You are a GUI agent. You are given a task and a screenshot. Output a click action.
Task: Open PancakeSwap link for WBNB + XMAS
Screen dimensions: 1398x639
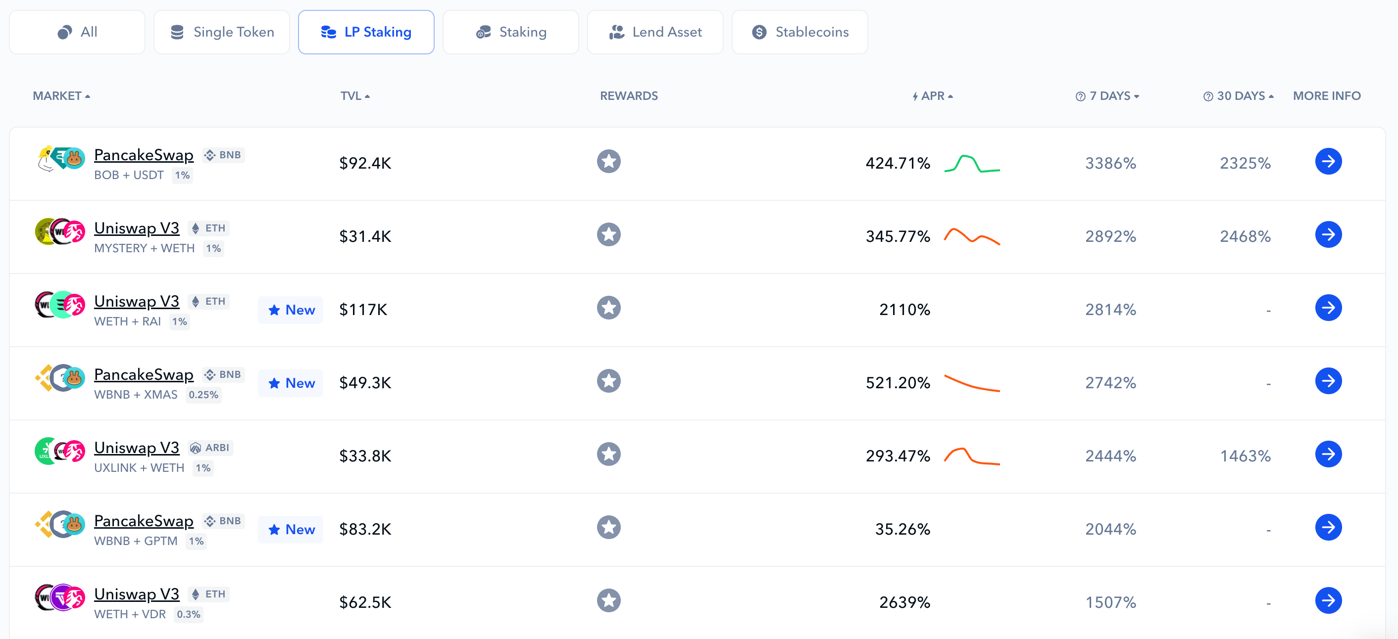[x=144, y=374]
